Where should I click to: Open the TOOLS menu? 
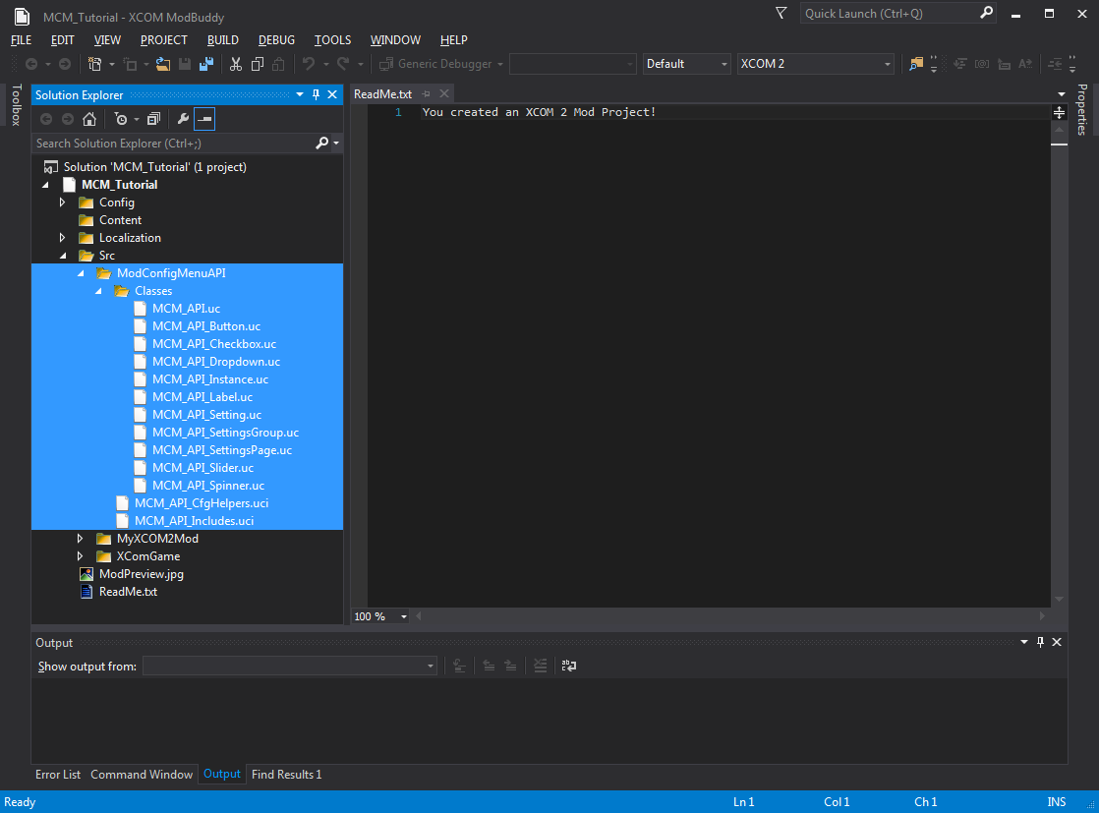tap(333, 40)
